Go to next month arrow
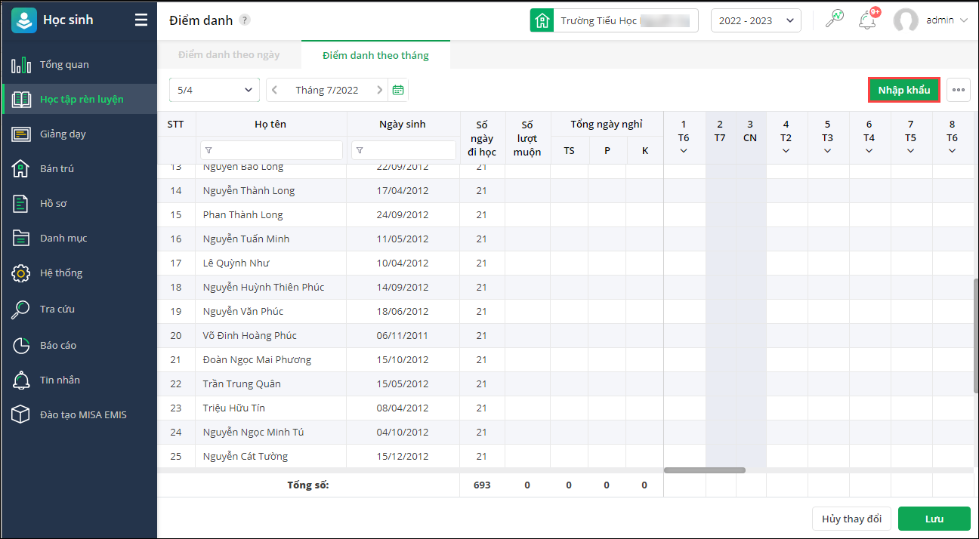 click(379, 90)
